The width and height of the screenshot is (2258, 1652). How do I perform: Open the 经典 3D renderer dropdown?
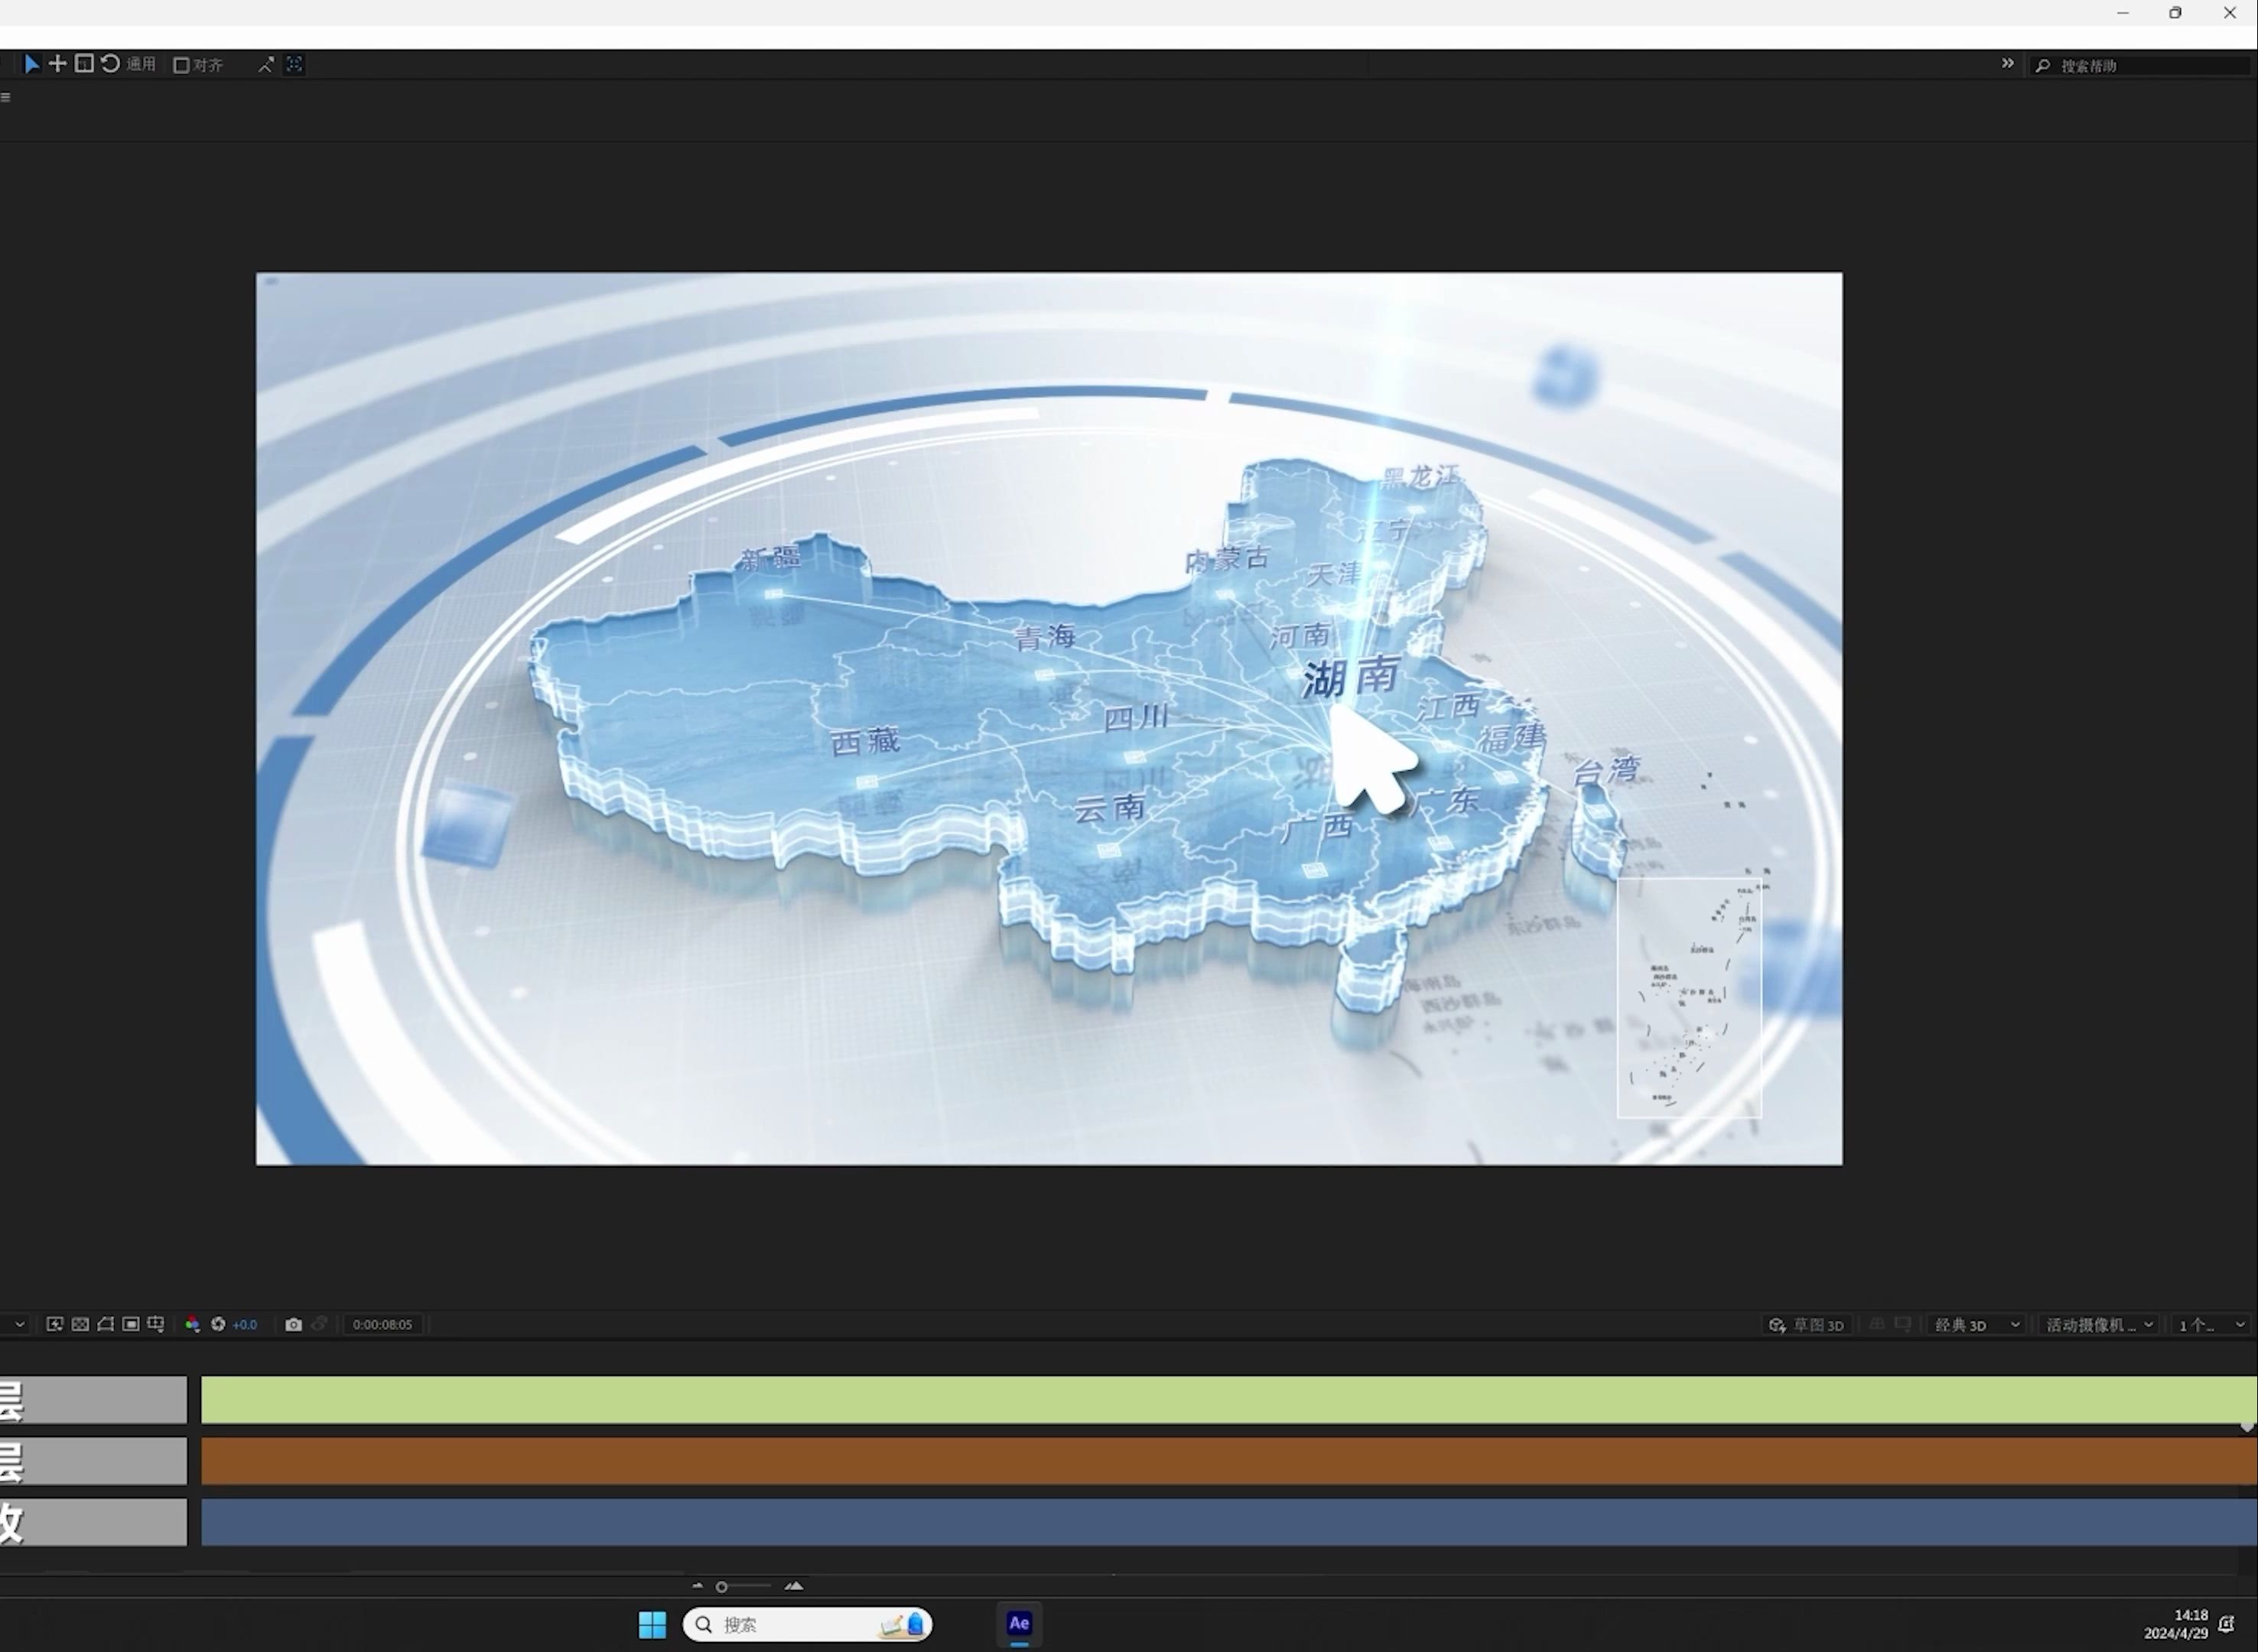pyautogui.click(x=1977, y=1325)
